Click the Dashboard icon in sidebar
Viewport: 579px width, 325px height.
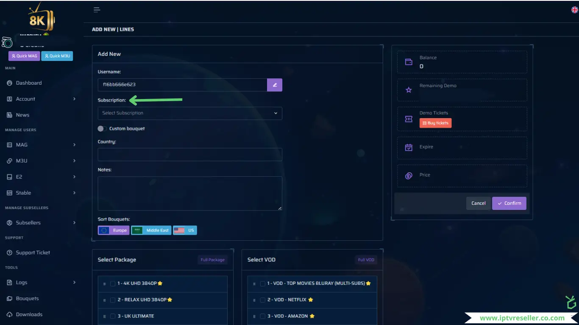(10, 83)
